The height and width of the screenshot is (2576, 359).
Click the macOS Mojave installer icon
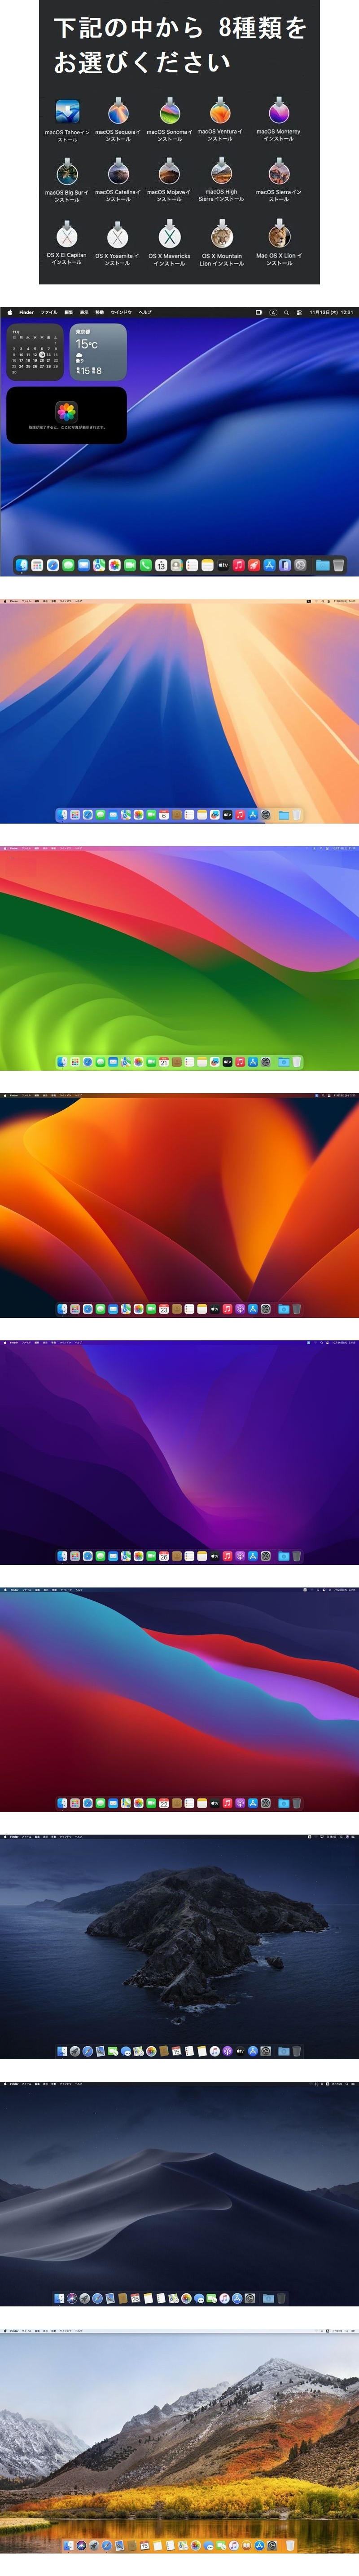169,173
